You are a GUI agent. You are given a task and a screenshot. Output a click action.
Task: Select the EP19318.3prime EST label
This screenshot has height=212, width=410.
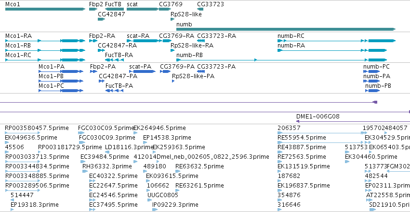pyautogui.click(x=35, y=205)
